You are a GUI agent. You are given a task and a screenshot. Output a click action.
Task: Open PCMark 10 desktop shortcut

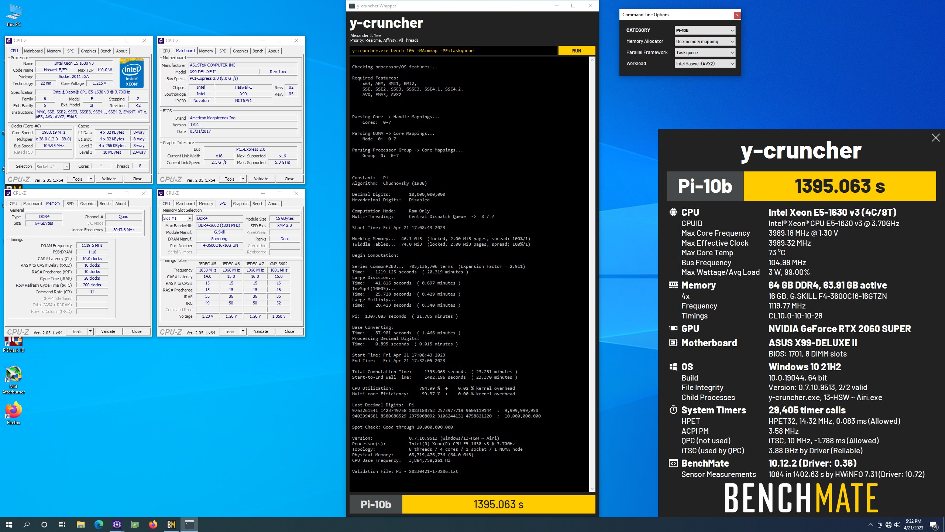pyautogui.click(x=14, y=344)
